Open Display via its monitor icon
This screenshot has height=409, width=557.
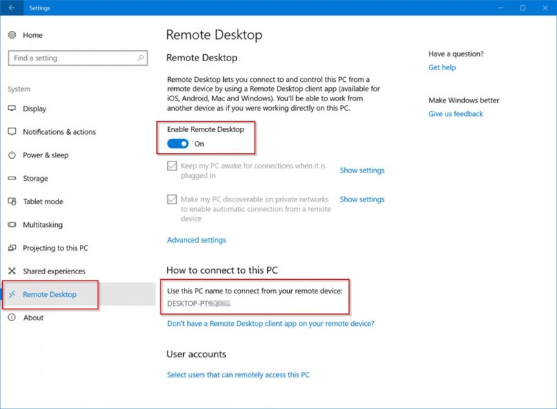coord(12,108)
